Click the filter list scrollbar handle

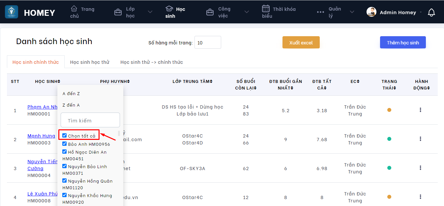pos(119,134)
